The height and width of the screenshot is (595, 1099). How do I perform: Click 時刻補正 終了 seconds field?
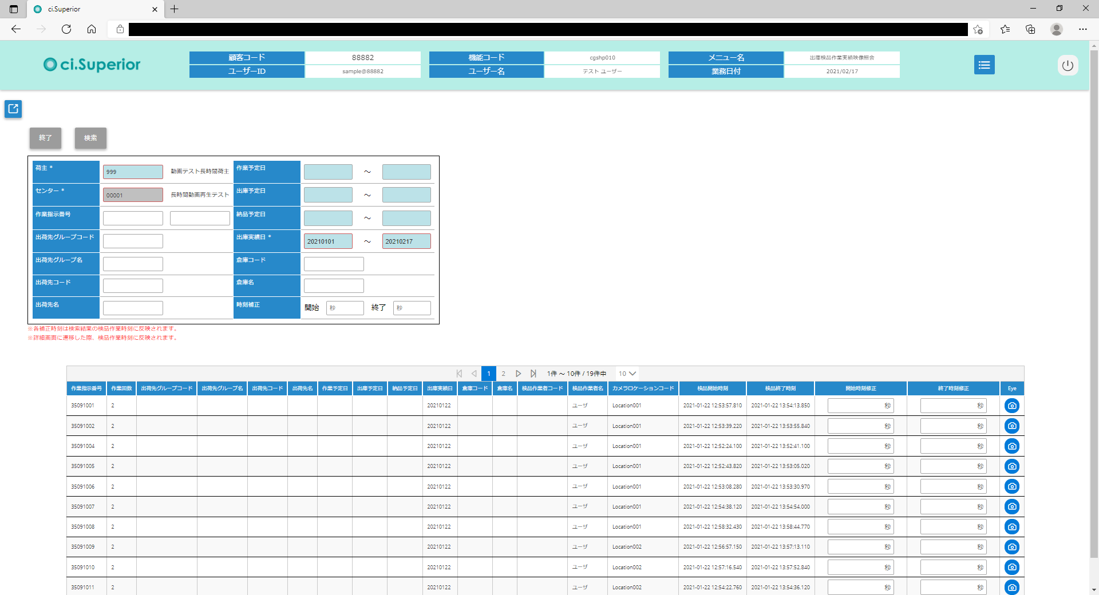[412, 308]
